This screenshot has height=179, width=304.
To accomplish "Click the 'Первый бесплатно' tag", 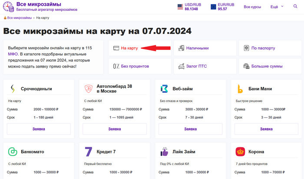I will click(98, 164).
